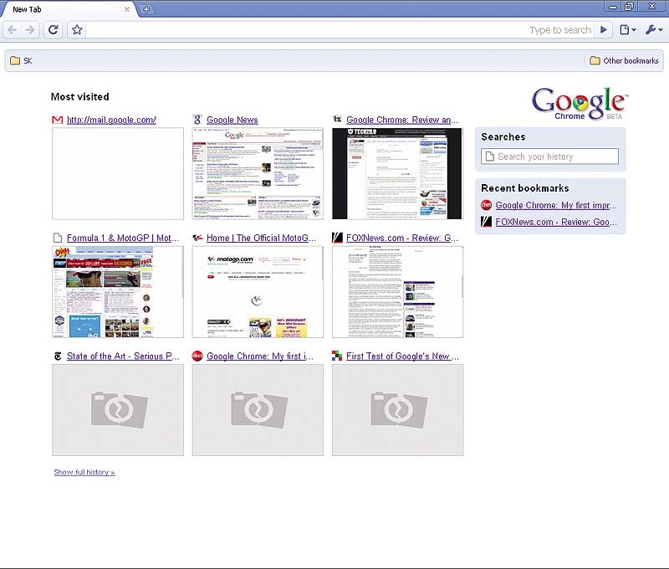Viewport: 669px width, 569px height.
Task: Click the New York Times favicon
Action: click(x=58, y=356)
